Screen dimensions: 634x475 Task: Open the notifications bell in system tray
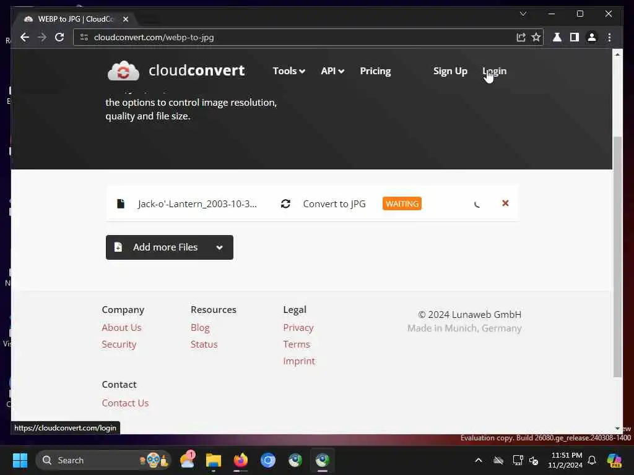click(592, 460)
